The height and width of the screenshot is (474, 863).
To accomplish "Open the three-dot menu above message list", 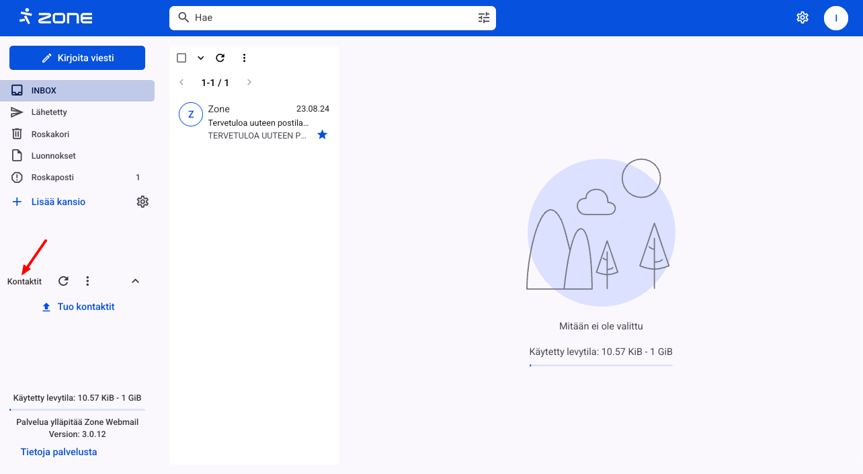I will tap(244, 58).
